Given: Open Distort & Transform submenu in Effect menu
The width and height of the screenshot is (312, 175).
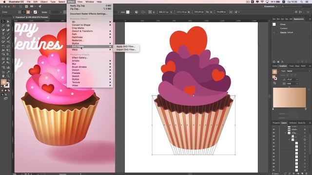Looking at the screenshot, I should tap(90, 31).
